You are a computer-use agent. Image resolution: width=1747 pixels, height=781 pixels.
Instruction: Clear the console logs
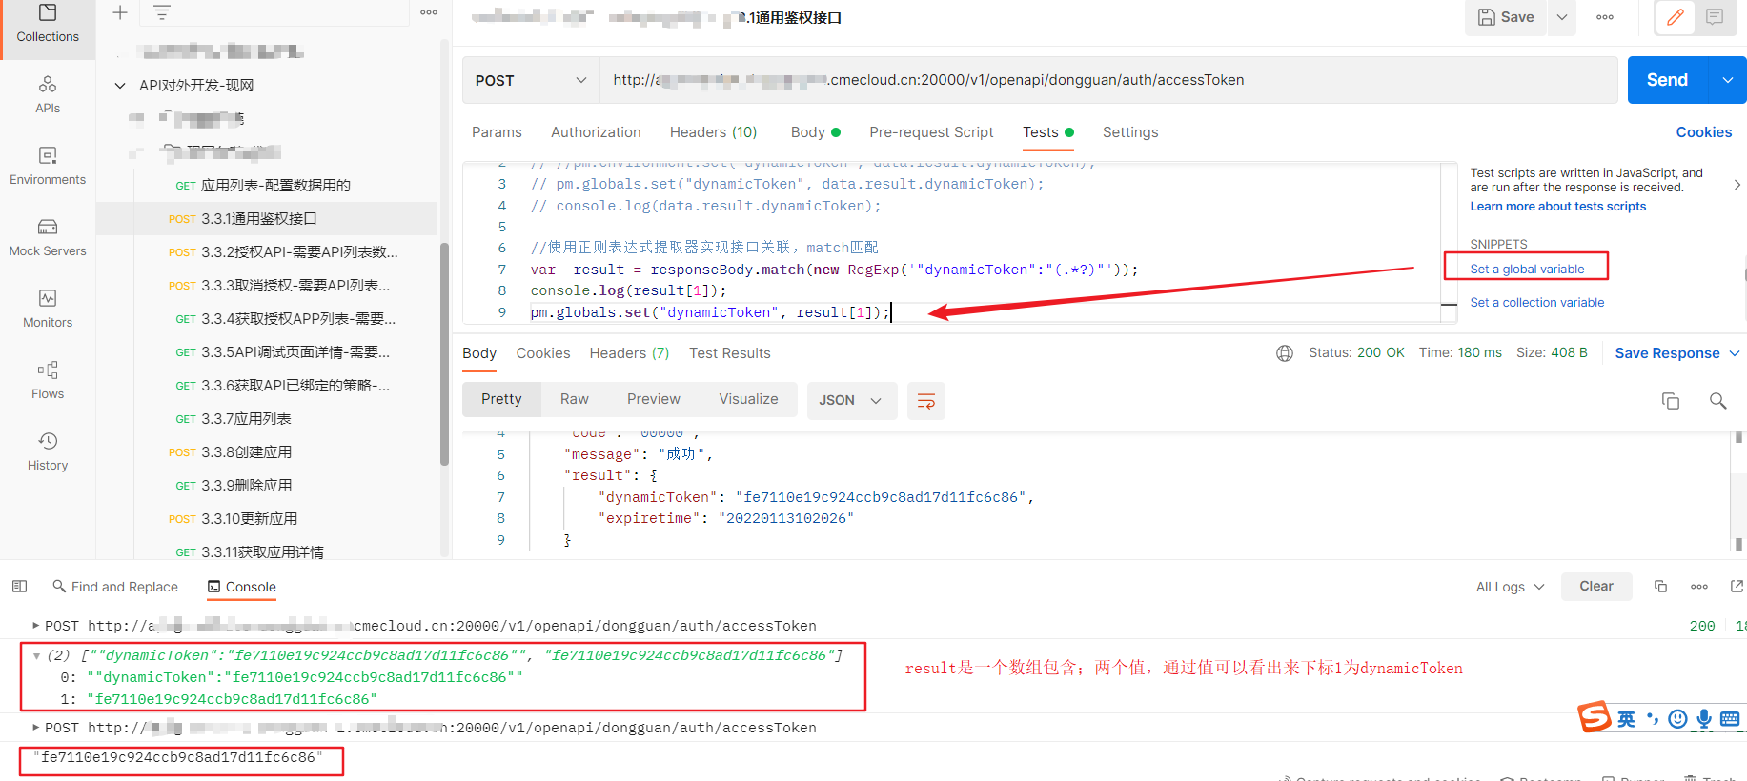point(1596,587)
